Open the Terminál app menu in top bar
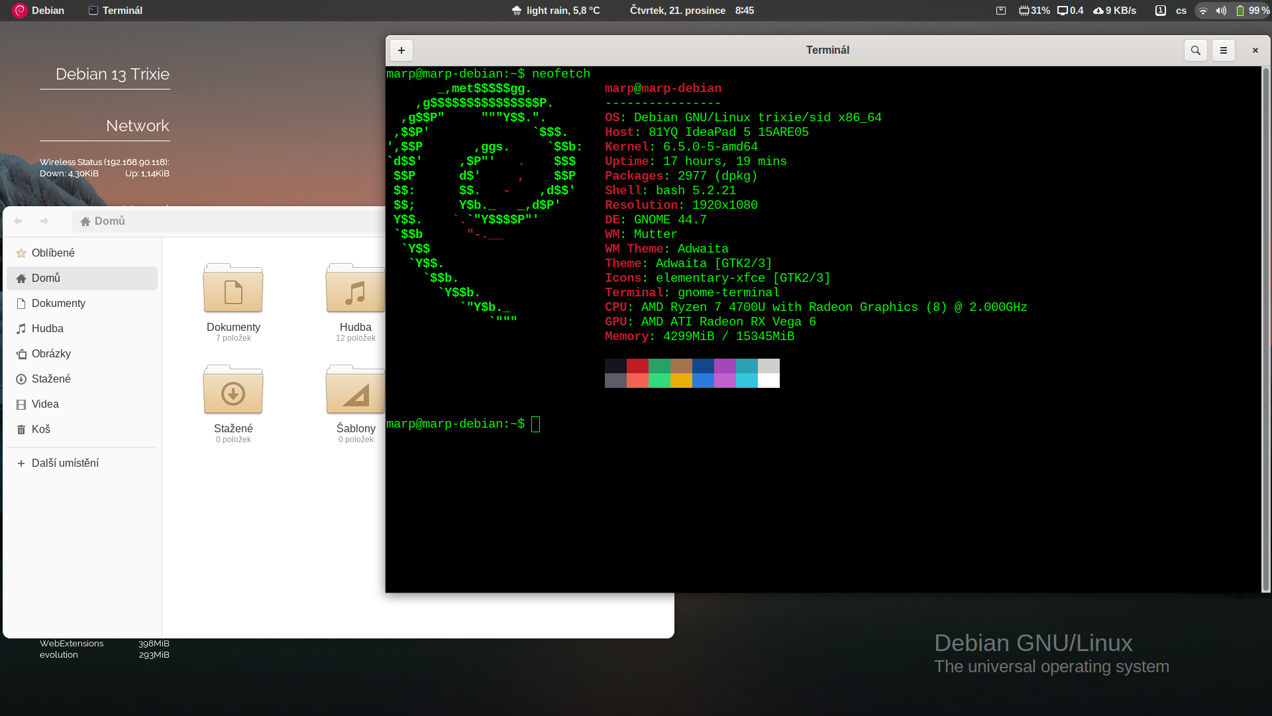The height and width of the screenshot is (716, 1272). coord(116,11)
